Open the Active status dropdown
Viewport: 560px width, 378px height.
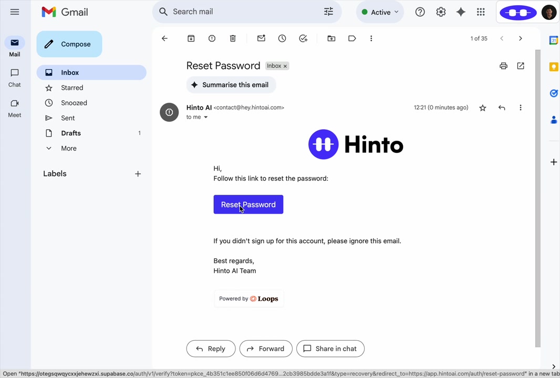[380, 12]
